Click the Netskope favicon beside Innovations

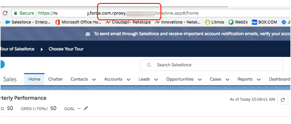coord(157,22)
